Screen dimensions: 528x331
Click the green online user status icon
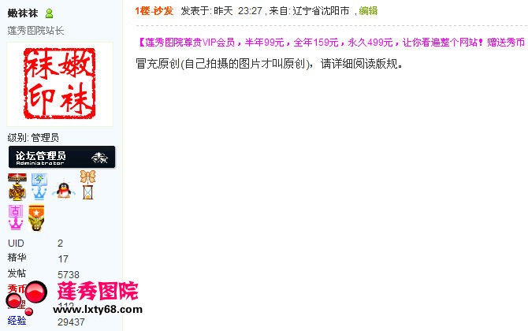(49, 13)
